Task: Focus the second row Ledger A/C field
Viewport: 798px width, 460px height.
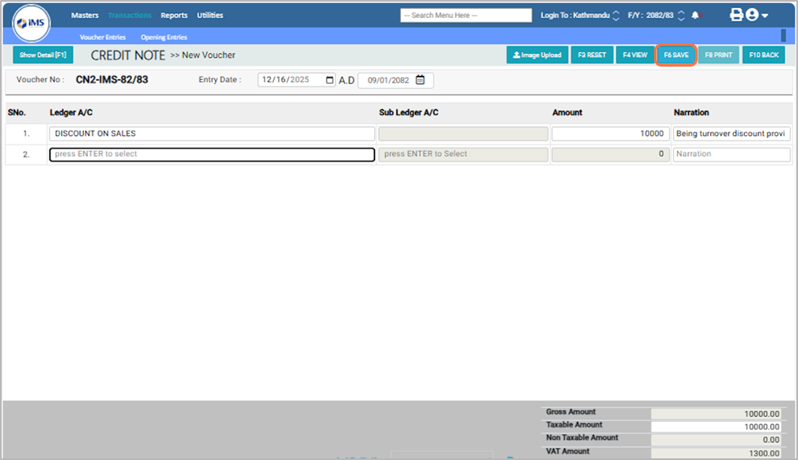Action: click(212, 154)
